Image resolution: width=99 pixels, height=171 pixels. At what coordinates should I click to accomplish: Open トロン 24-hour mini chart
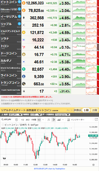pos(79,47)
